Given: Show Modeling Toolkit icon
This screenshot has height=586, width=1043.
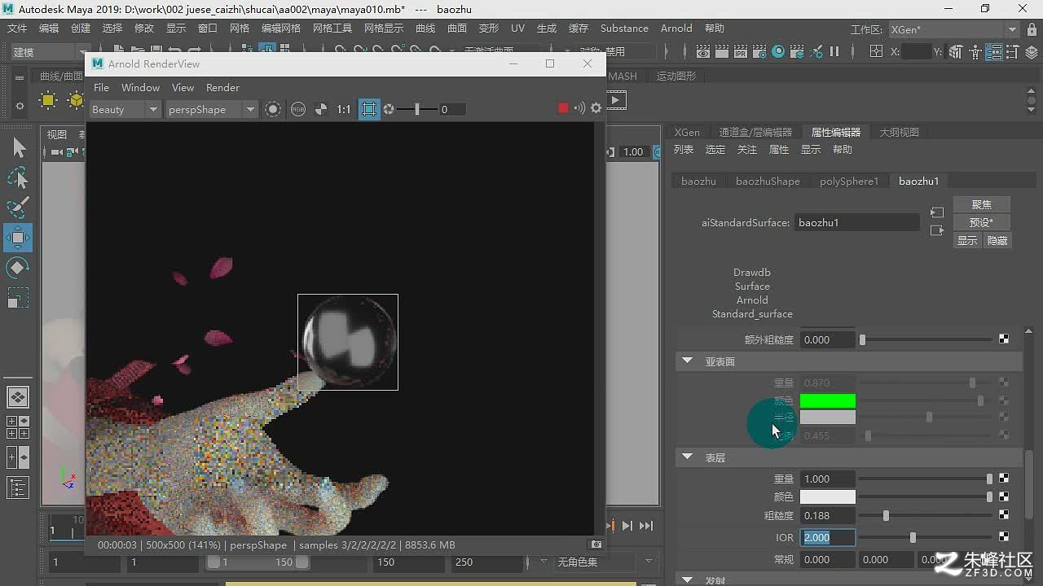Looking at the screenshot, I should [x=957, y=51].
